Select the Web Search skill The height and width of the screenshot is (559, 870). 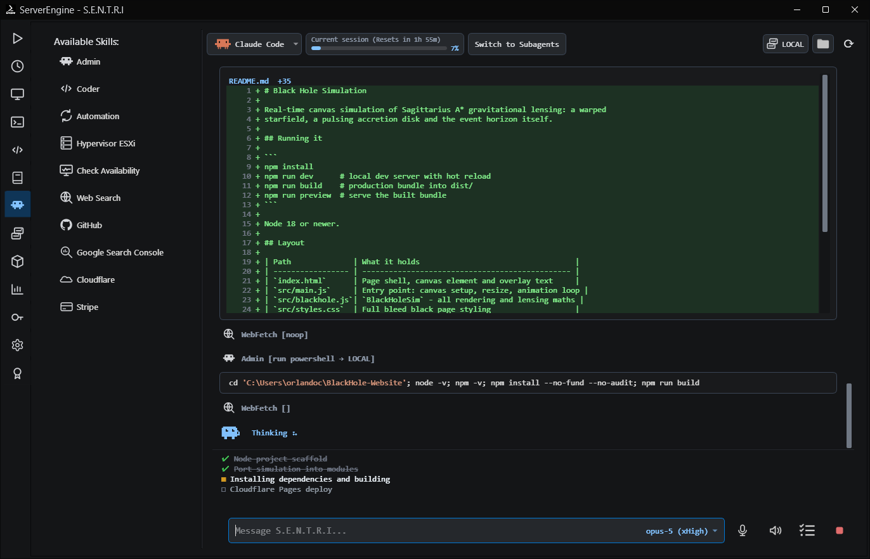point(90,198)
